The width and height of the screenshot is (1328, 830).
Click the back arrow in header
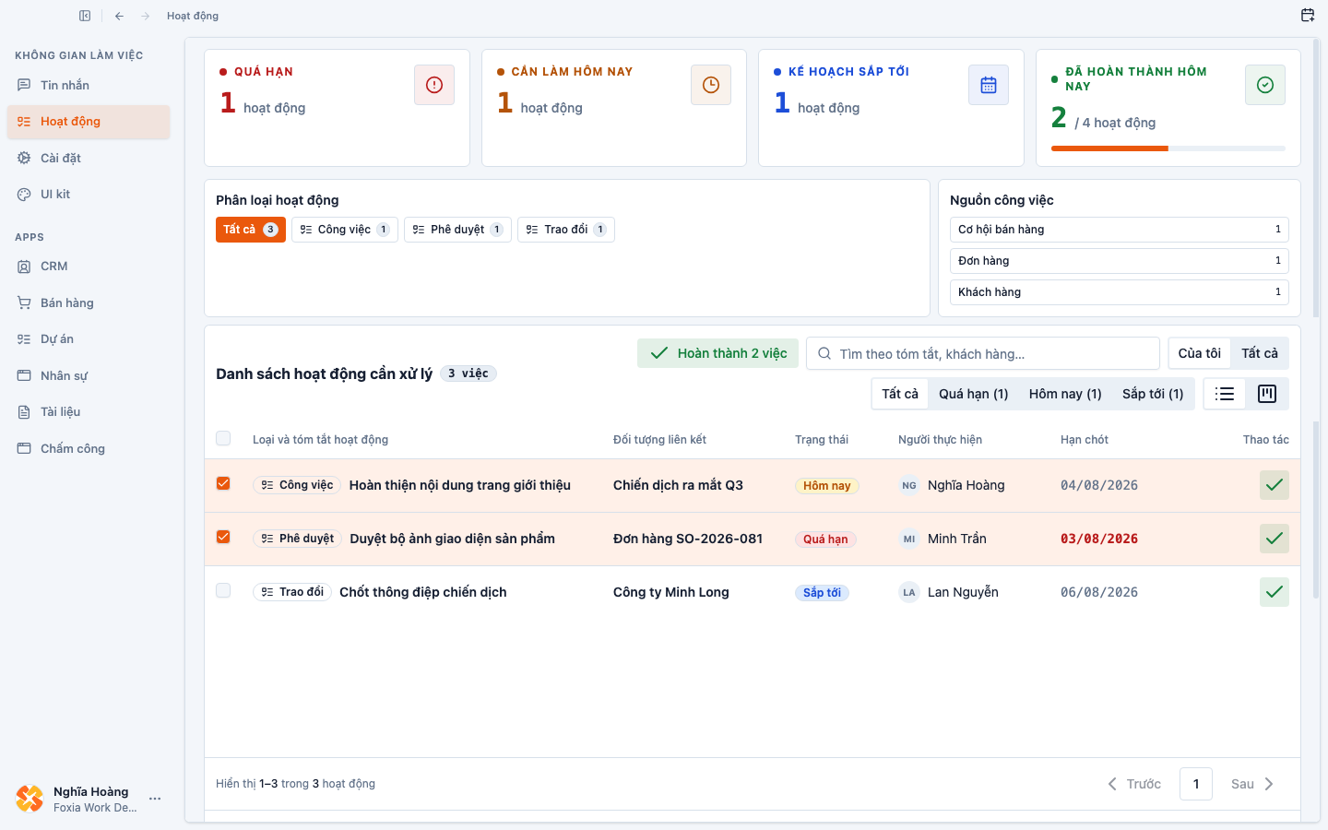(x=119, y=16)
